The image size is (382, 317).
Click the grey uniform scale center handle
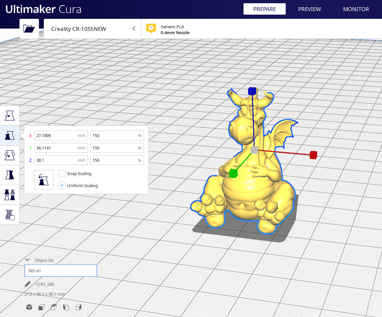point(254,150)
